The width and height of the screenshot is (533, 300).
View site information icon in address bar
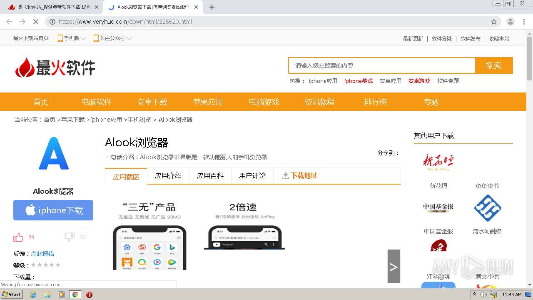pyautogui.click(x=52, y=22)
